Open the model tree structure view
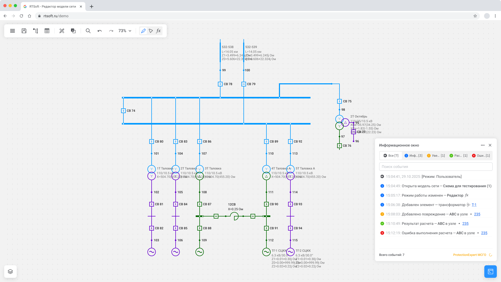The image size is (501, 282). pyautogui.click(x=35, y=31)
